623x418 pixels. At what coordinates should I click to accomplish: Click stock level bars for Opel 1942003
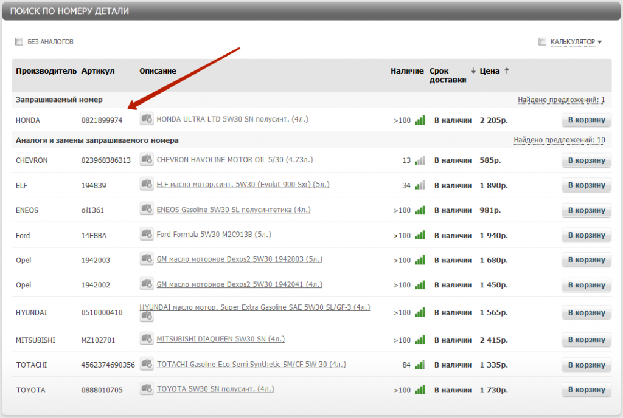[420, 260]
